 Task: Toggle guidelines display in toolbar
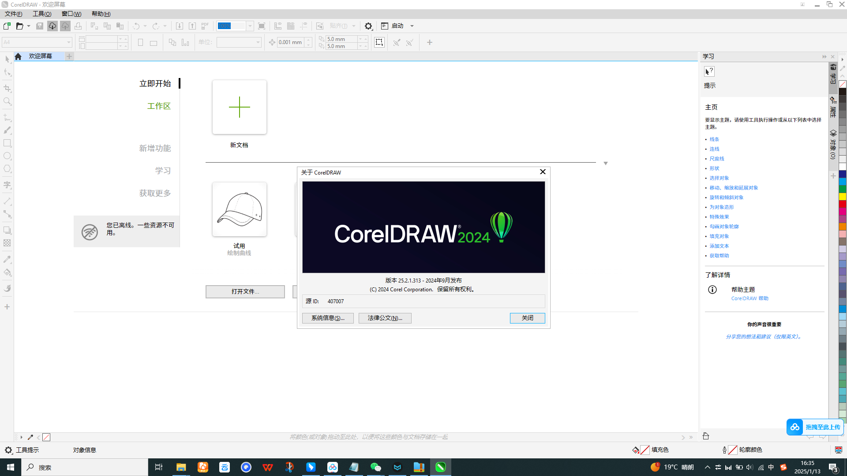pos(304,26)
